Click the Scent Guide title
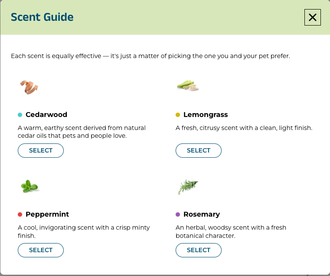The height and width of the screenshot is (276, 330). pos(42,17)
